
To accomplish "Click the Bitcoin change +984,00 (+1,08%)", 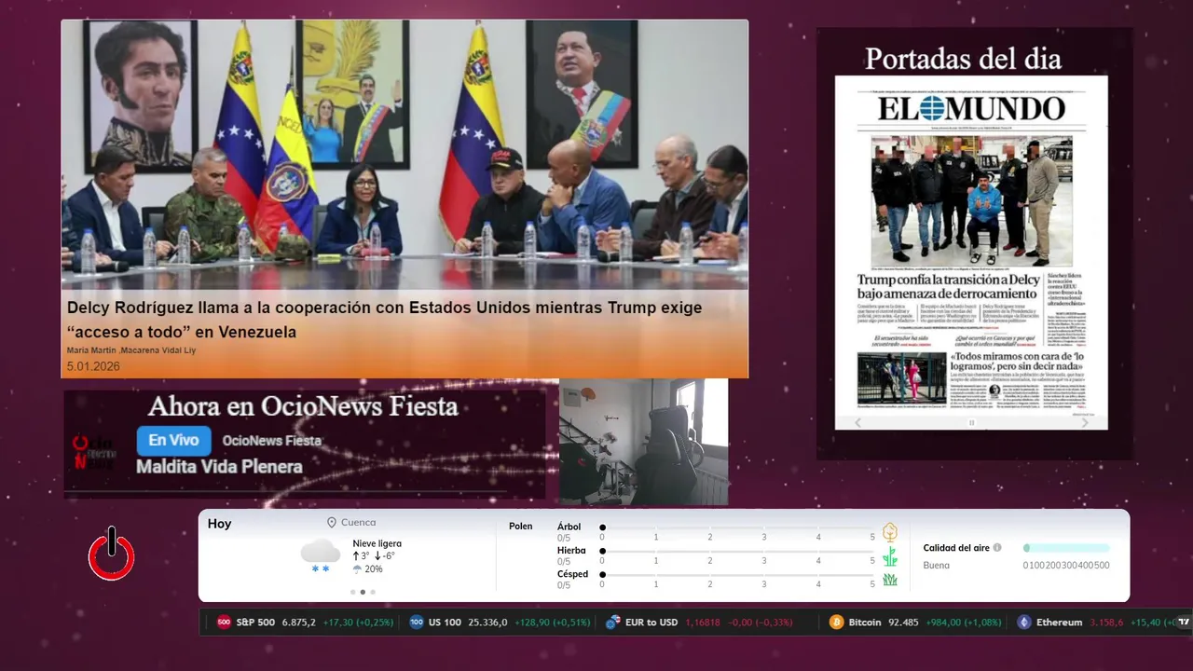I will click(963, 623).
